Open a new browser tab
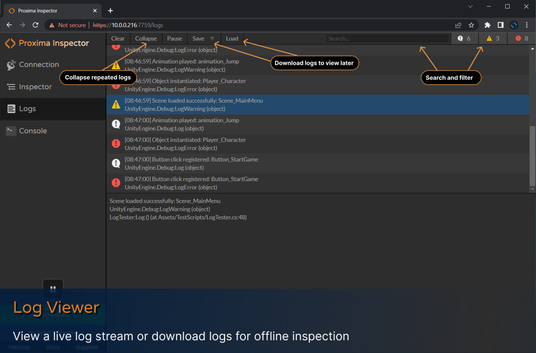Screen dimensions: 536x353 pyautogui.click(x=110, y=11)
